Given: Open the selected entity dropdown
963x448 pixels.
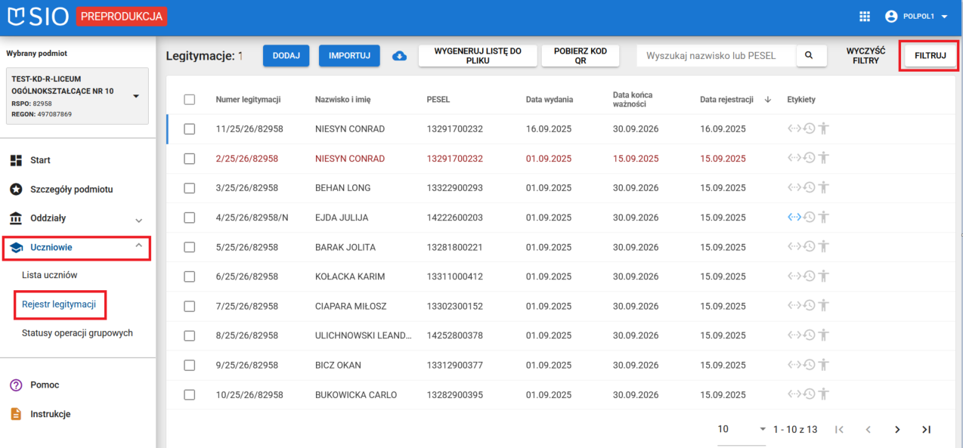Looking at the screenshot, I should point(136,96).
